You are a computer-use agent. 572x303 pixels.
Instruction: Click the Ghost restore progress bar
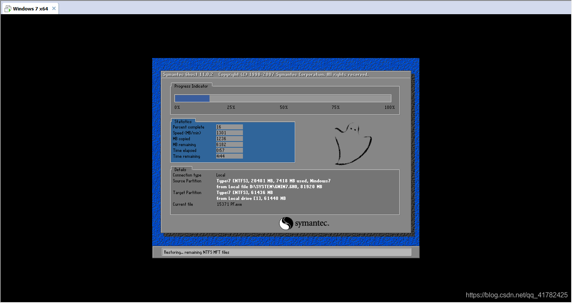pos(283,98)
